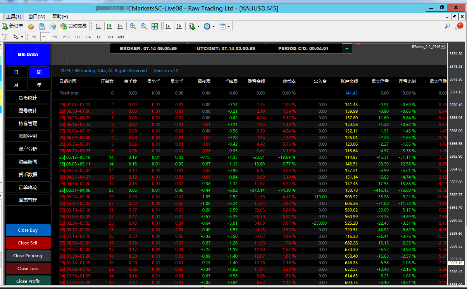Select the text label T tool
This screenshot has height=289, width=467.
tap(5, 37)
